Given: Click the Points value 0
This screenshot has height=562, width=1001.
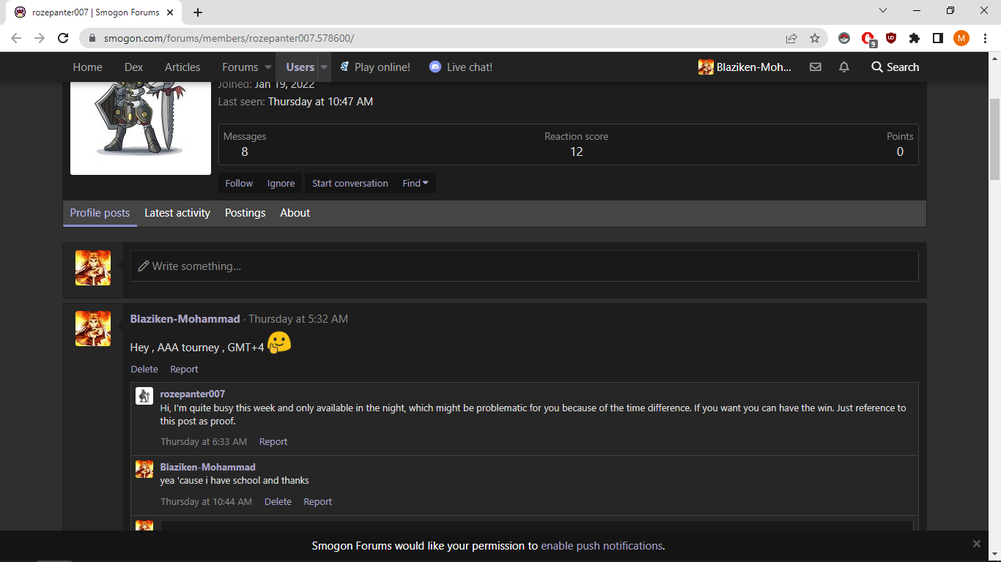Looking at the screenshot, I should (900, 151).
